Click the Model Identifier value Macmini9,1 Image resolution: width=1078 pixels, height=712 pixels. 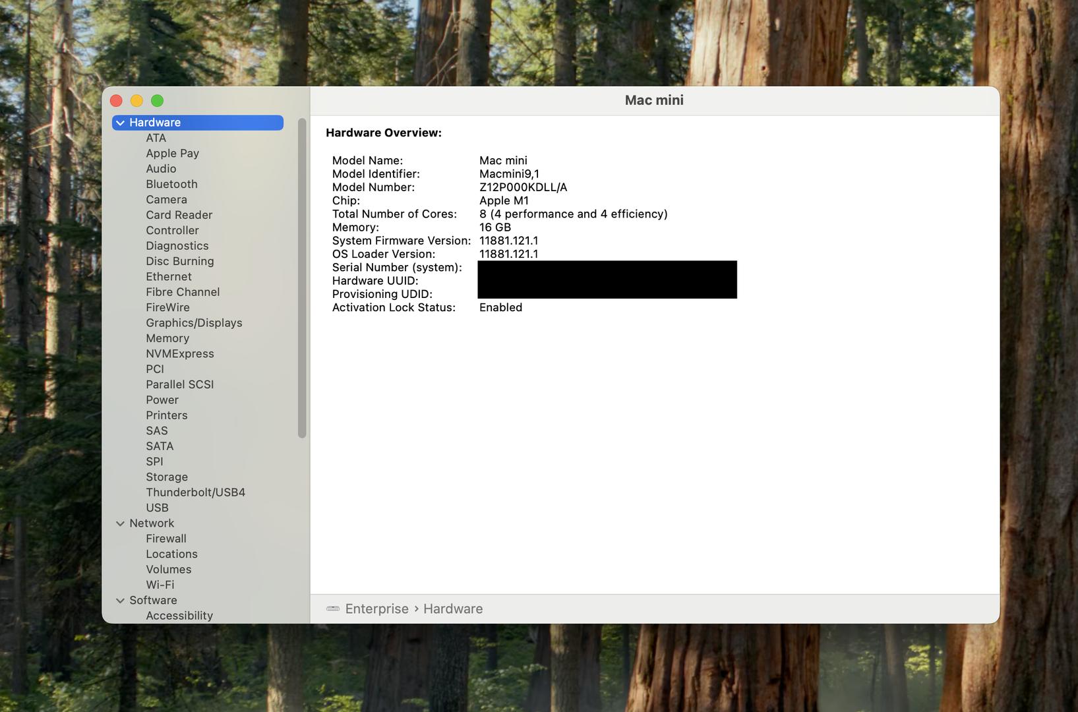[509, 174]
